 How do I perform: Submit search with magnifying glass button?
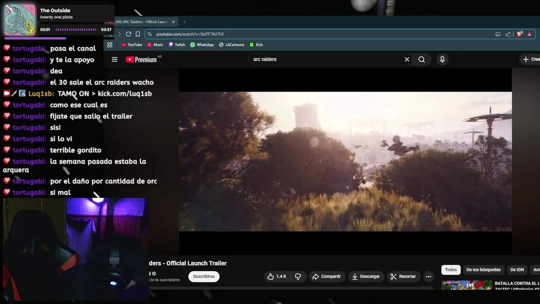click(x=421, y=60)
